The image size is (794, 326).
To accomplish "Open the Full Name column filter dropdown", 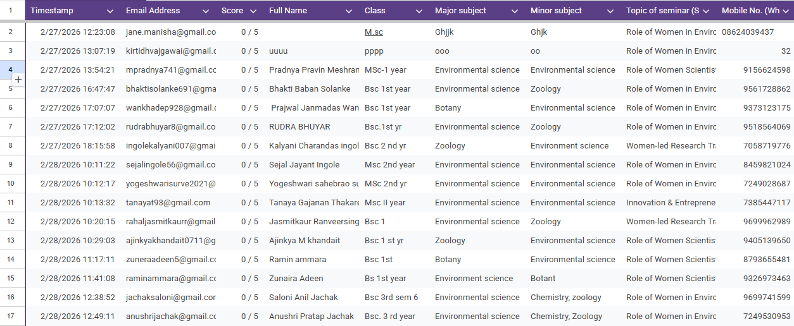I will (349, 11).
